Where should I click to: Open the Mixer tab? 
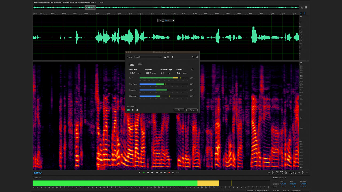click(102, 2)
